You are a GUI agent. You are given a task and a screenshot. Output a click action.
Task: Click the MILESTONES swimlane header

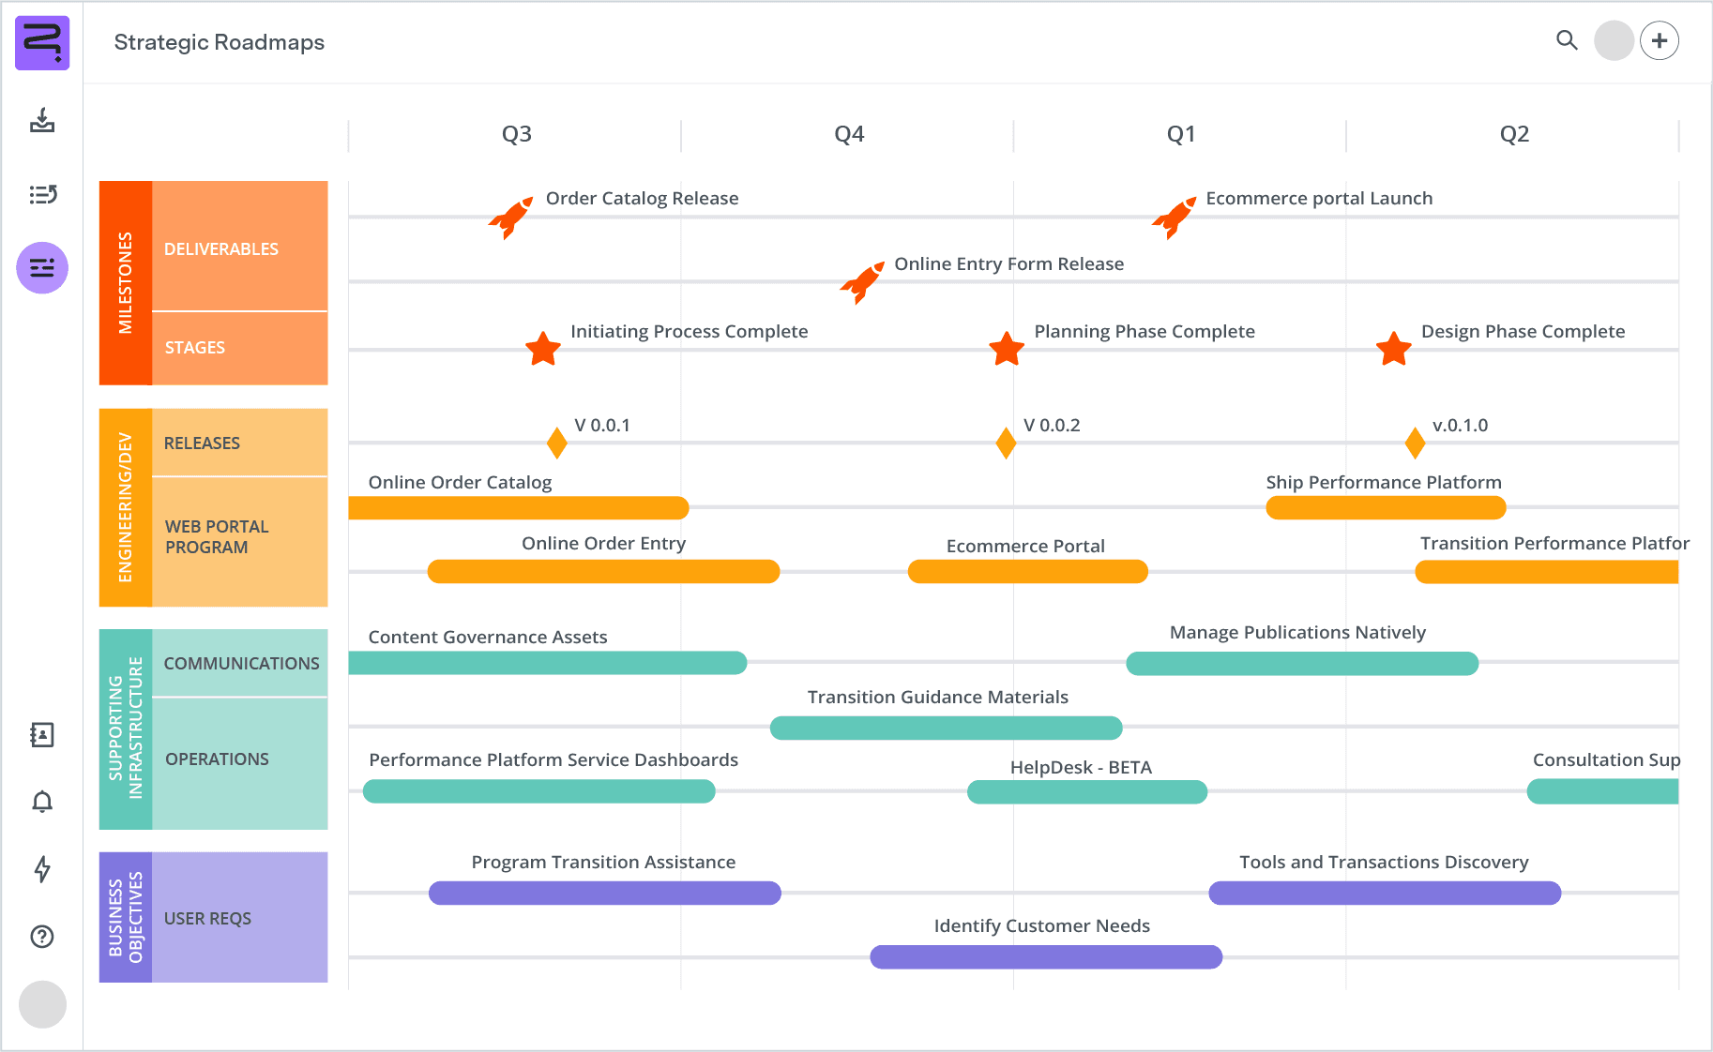[126, 282]
